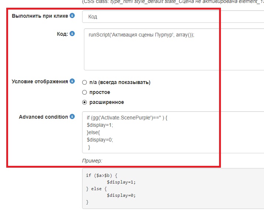Click the example code block below "Пример:"

173,189
